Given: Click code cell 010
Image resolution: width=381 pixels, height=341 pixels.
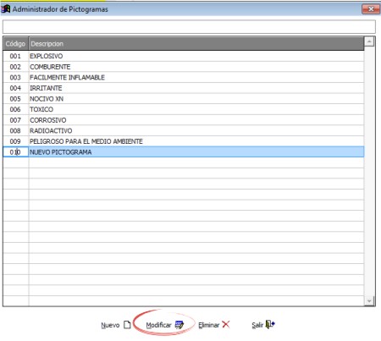Looking at the screenshot, I should [x=15, y=152].
